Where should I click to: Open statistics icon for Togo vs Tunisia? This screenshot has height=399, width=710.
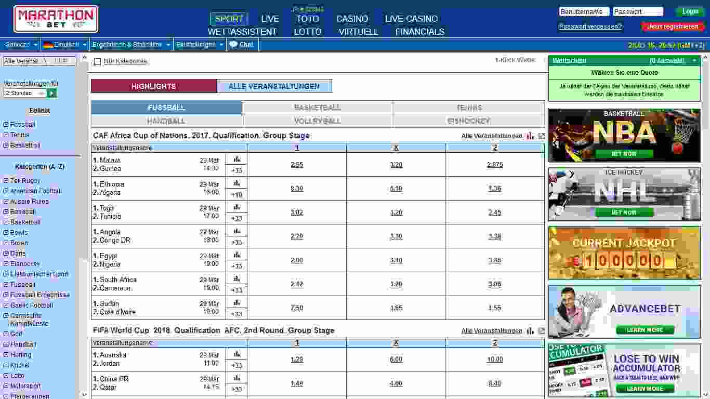click(237, 207)
